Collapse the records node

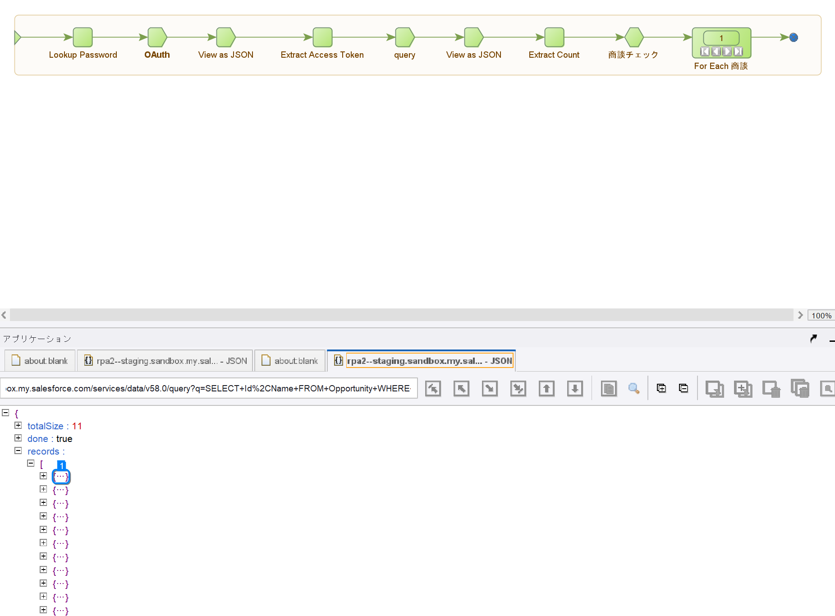(x=18, y=451)
